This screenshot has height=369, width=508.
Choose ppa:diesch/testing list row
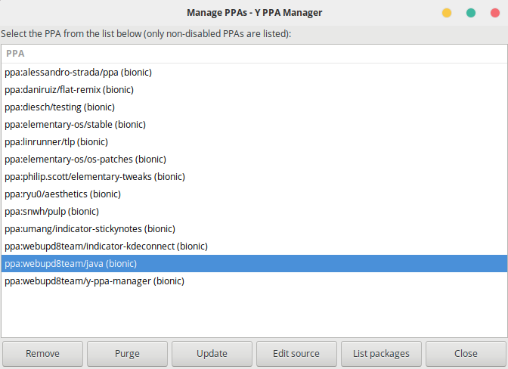254,107
